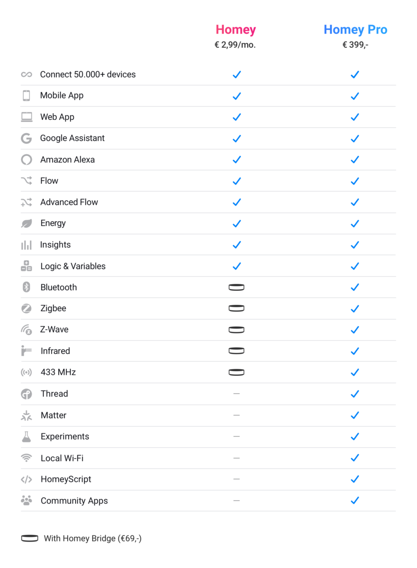Click Homey checkmark for Mobile App
Viewport: 417px width, 568px height.
[237, 96]
